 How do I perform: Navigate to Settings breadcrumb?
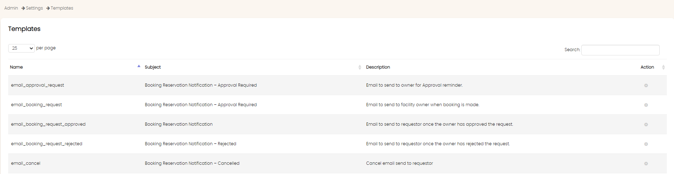point(34,8)
